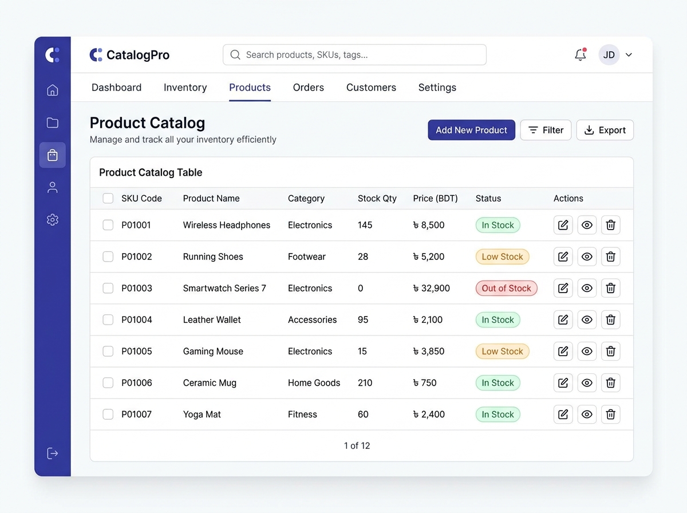Click the Out of Stock status badge

(x=507, y=288)
